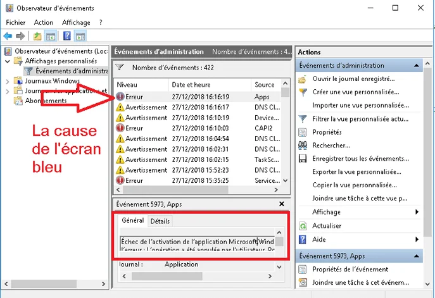Click the blue Help toolbar icon

[66, 36]
